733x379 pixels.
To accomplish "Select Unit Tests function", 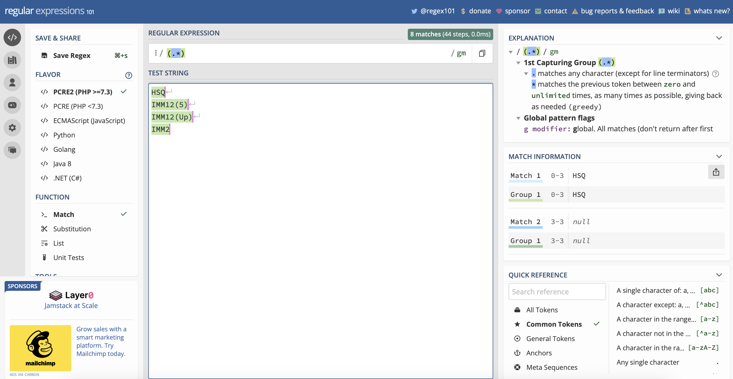I will pyautogui.click(x=68, y=257).
